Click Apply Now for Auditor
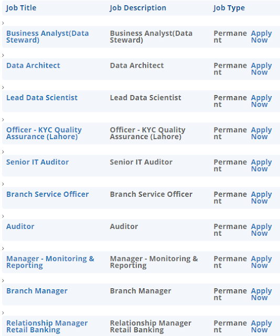This screenshot has height=336, width=280. 261,230
